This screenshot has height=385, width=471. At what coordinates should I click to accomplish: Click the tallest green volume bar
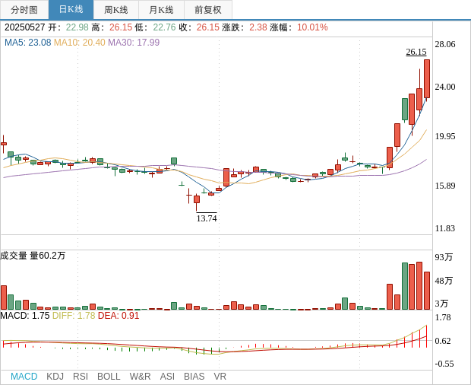point(405,286)
